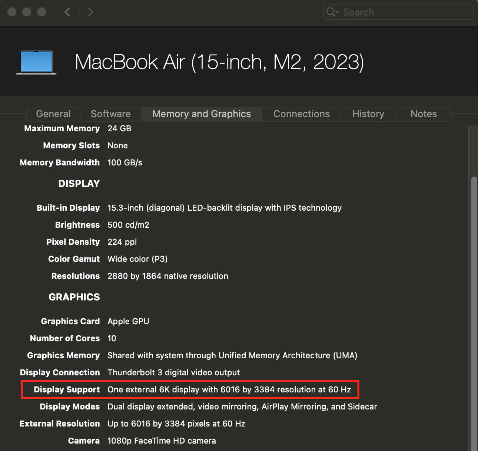Click the Number of Cores label
The height and width of the screenshot is (451, 478).
pos(65,338)
